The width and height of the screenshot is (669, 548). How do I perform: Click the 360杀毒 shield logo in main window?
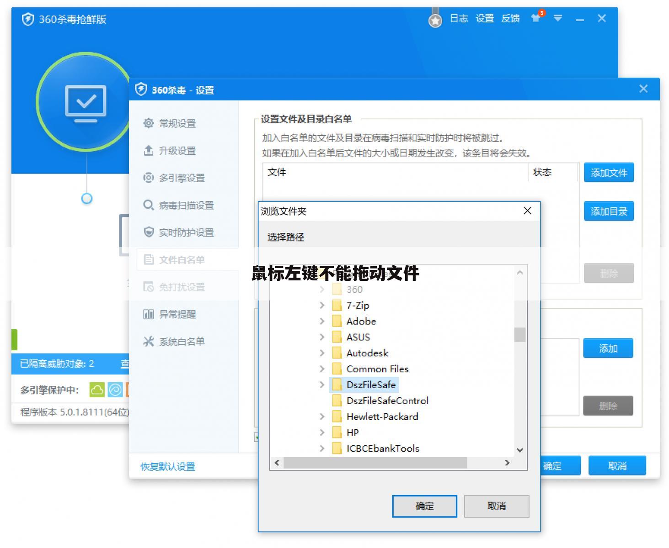coord(28,19)
